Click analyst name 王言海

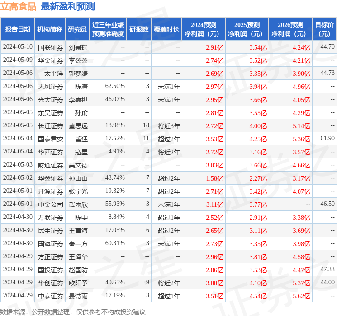click(78, 231)
